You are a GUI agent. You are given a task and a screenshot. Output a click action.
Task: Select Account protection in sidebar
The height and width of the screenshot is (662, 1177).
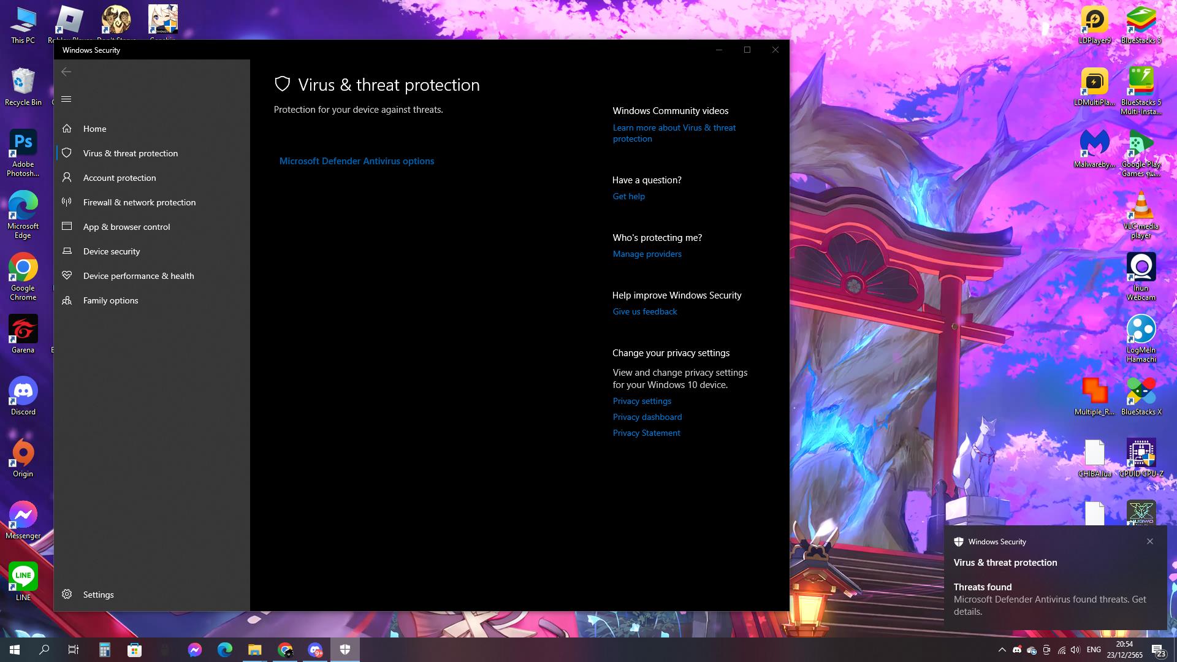coord(120,178)
